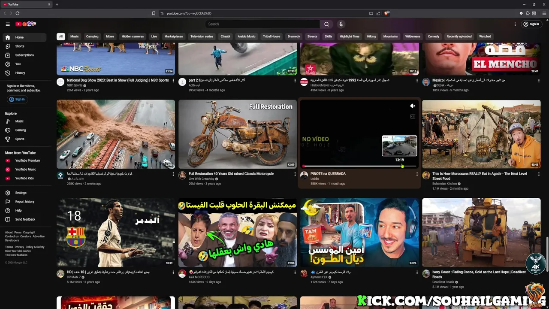The image size is (549, 309).
Task: Click the YouTube search input field
Action: (x=262, y=24)
